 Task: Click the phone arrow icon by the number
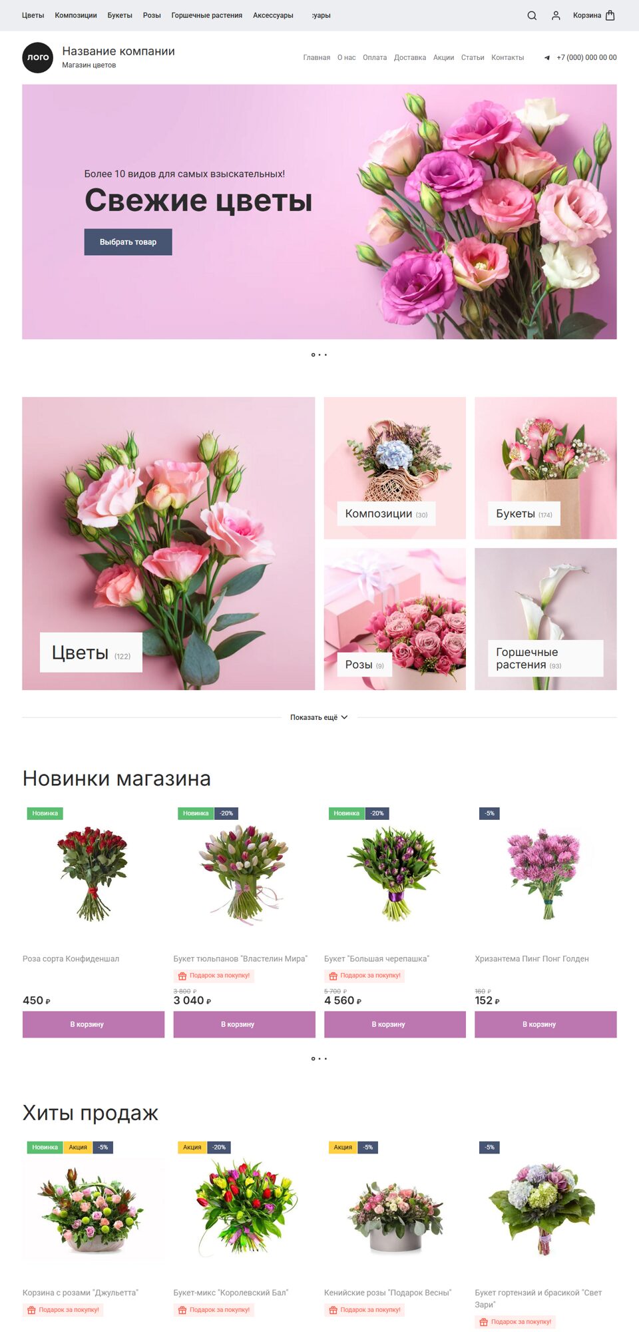click(x=547, y=58)
